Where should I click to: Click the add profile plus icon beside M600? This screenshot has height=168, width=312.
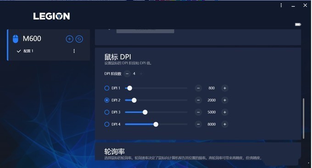[x=69, y=39]
